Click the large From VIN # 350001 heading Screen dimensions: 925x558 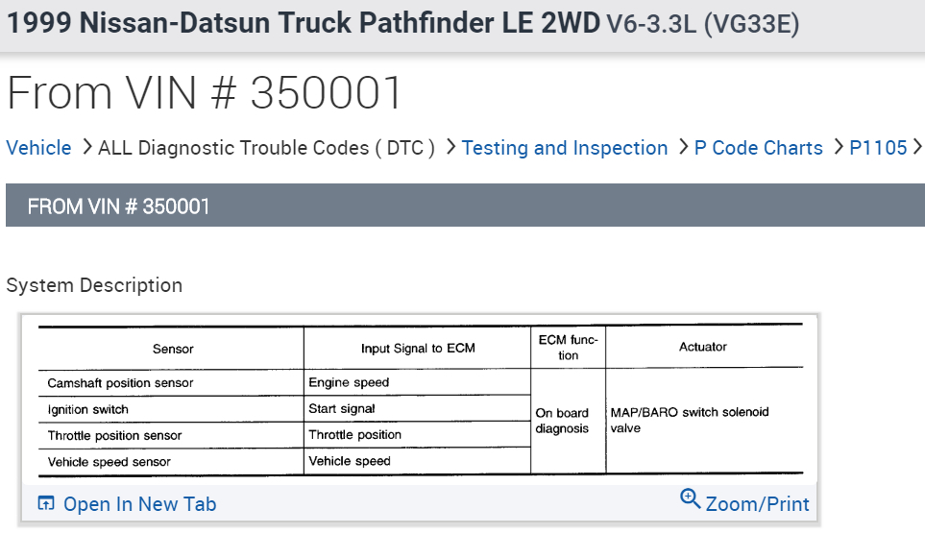coord(205,92)
